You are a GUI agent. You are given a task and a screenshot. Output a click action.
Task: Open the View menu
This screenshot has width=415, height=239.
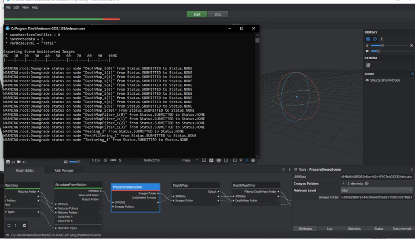26,7
